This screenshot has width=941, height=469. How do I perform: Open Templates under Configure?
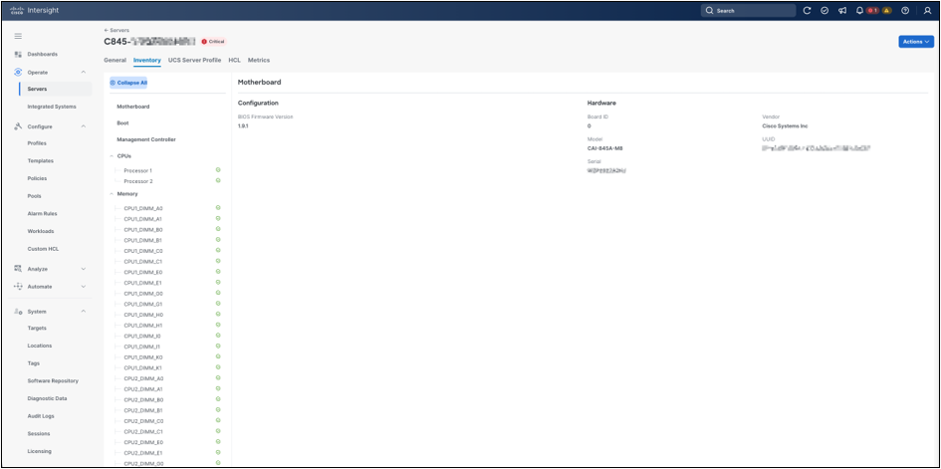(40, 160)
